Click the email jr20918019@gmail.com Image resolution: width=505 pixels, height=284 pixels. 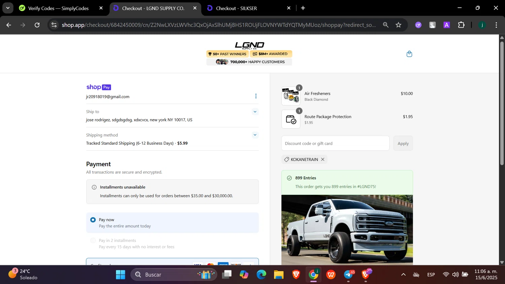pyautogui.click(x=108, y=97)
